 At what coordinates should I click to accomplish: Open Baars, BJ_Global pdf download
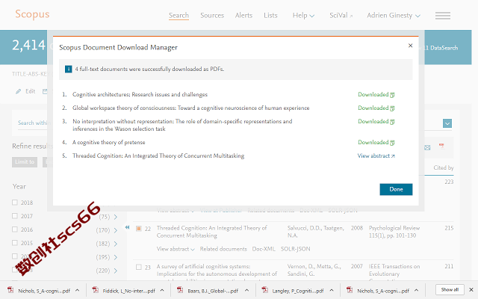coord(209,291)
